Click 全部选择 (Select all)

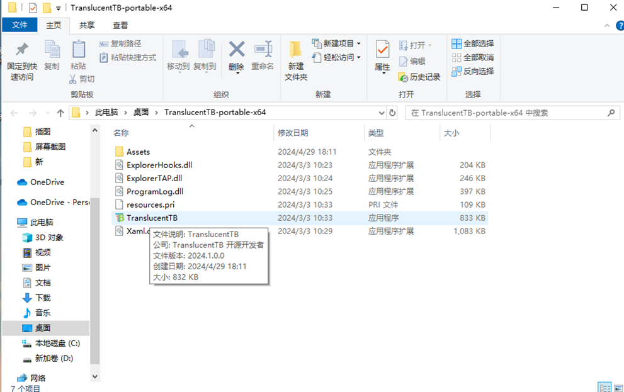tap(473, 44)
